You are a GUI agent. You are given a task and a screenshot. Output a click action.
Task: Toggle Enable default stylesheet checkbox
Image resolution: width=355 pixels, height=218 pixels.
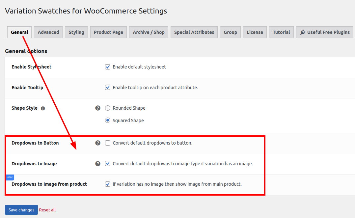tap(108, 67)
